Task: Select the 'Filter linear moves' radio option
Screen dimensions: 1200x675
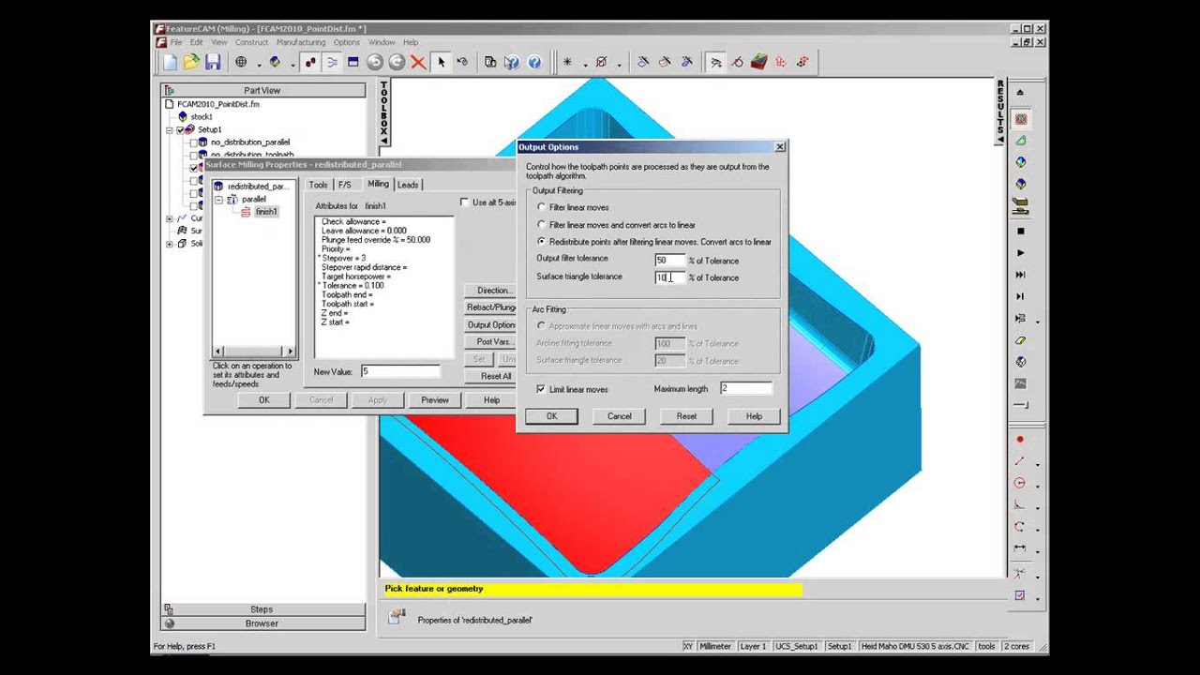Action: coord(541,207)
